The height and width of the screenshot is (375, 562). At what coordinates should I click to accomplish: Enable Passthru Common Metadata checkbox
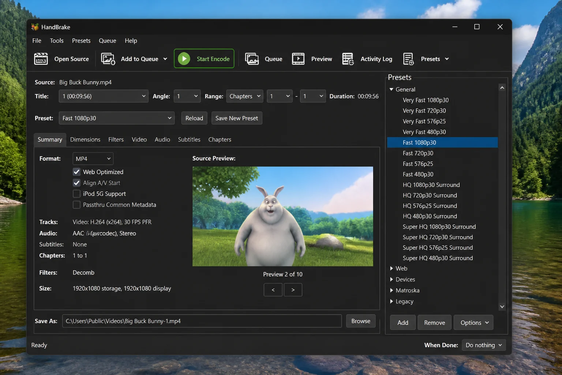76,205
